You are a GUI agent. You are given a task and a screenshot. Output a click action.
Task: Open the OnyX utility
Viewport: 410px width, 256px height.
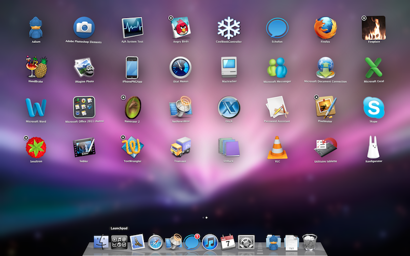(229, 107)
